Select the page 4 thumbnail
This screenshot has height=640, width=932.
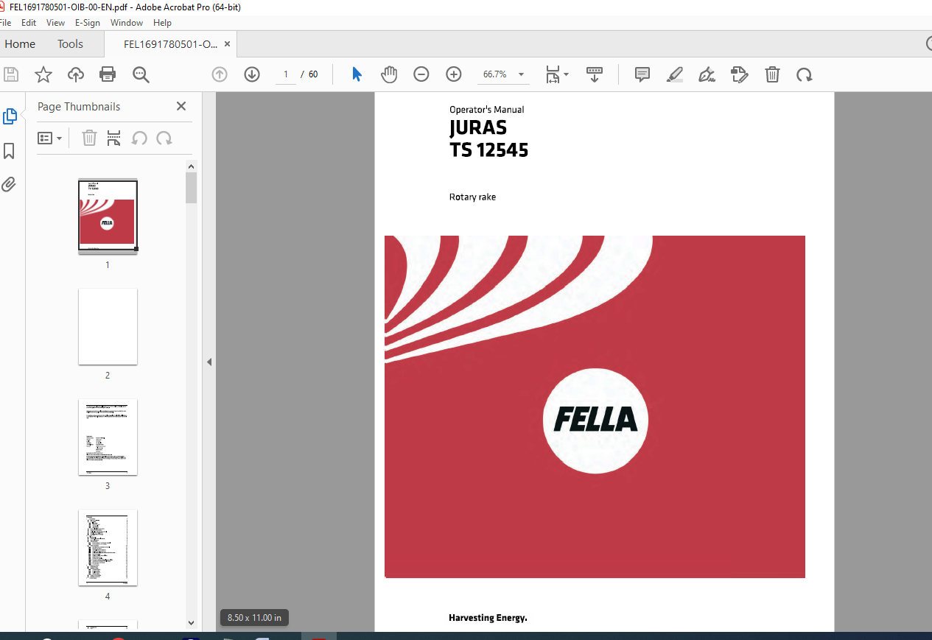click(108, 547)
